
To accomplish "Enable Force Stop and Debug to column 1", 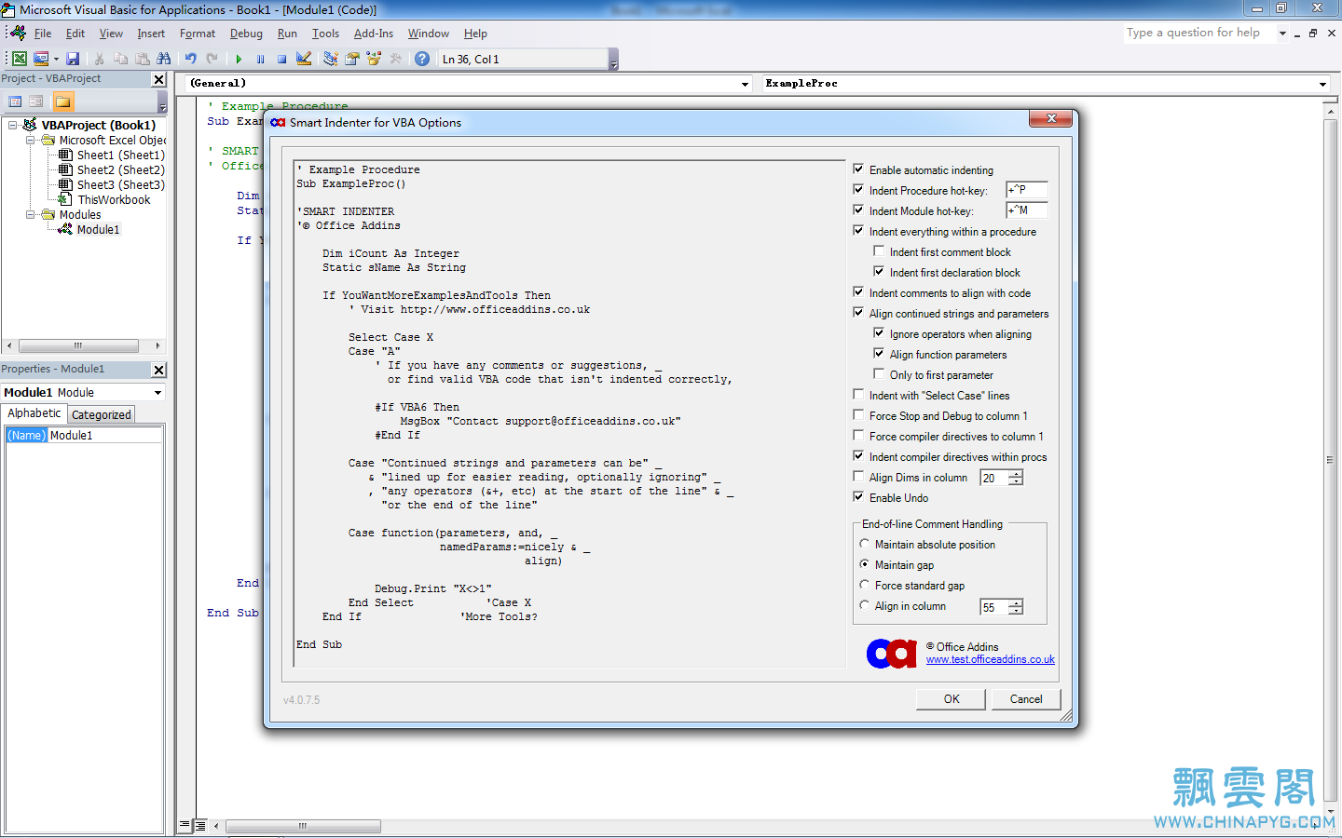I will click(858, 415).
